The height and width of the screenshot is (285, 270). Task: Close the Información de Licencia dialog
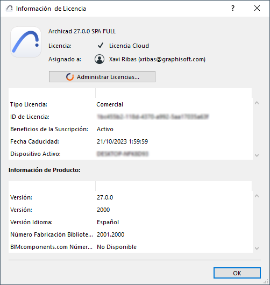point(257,8)
